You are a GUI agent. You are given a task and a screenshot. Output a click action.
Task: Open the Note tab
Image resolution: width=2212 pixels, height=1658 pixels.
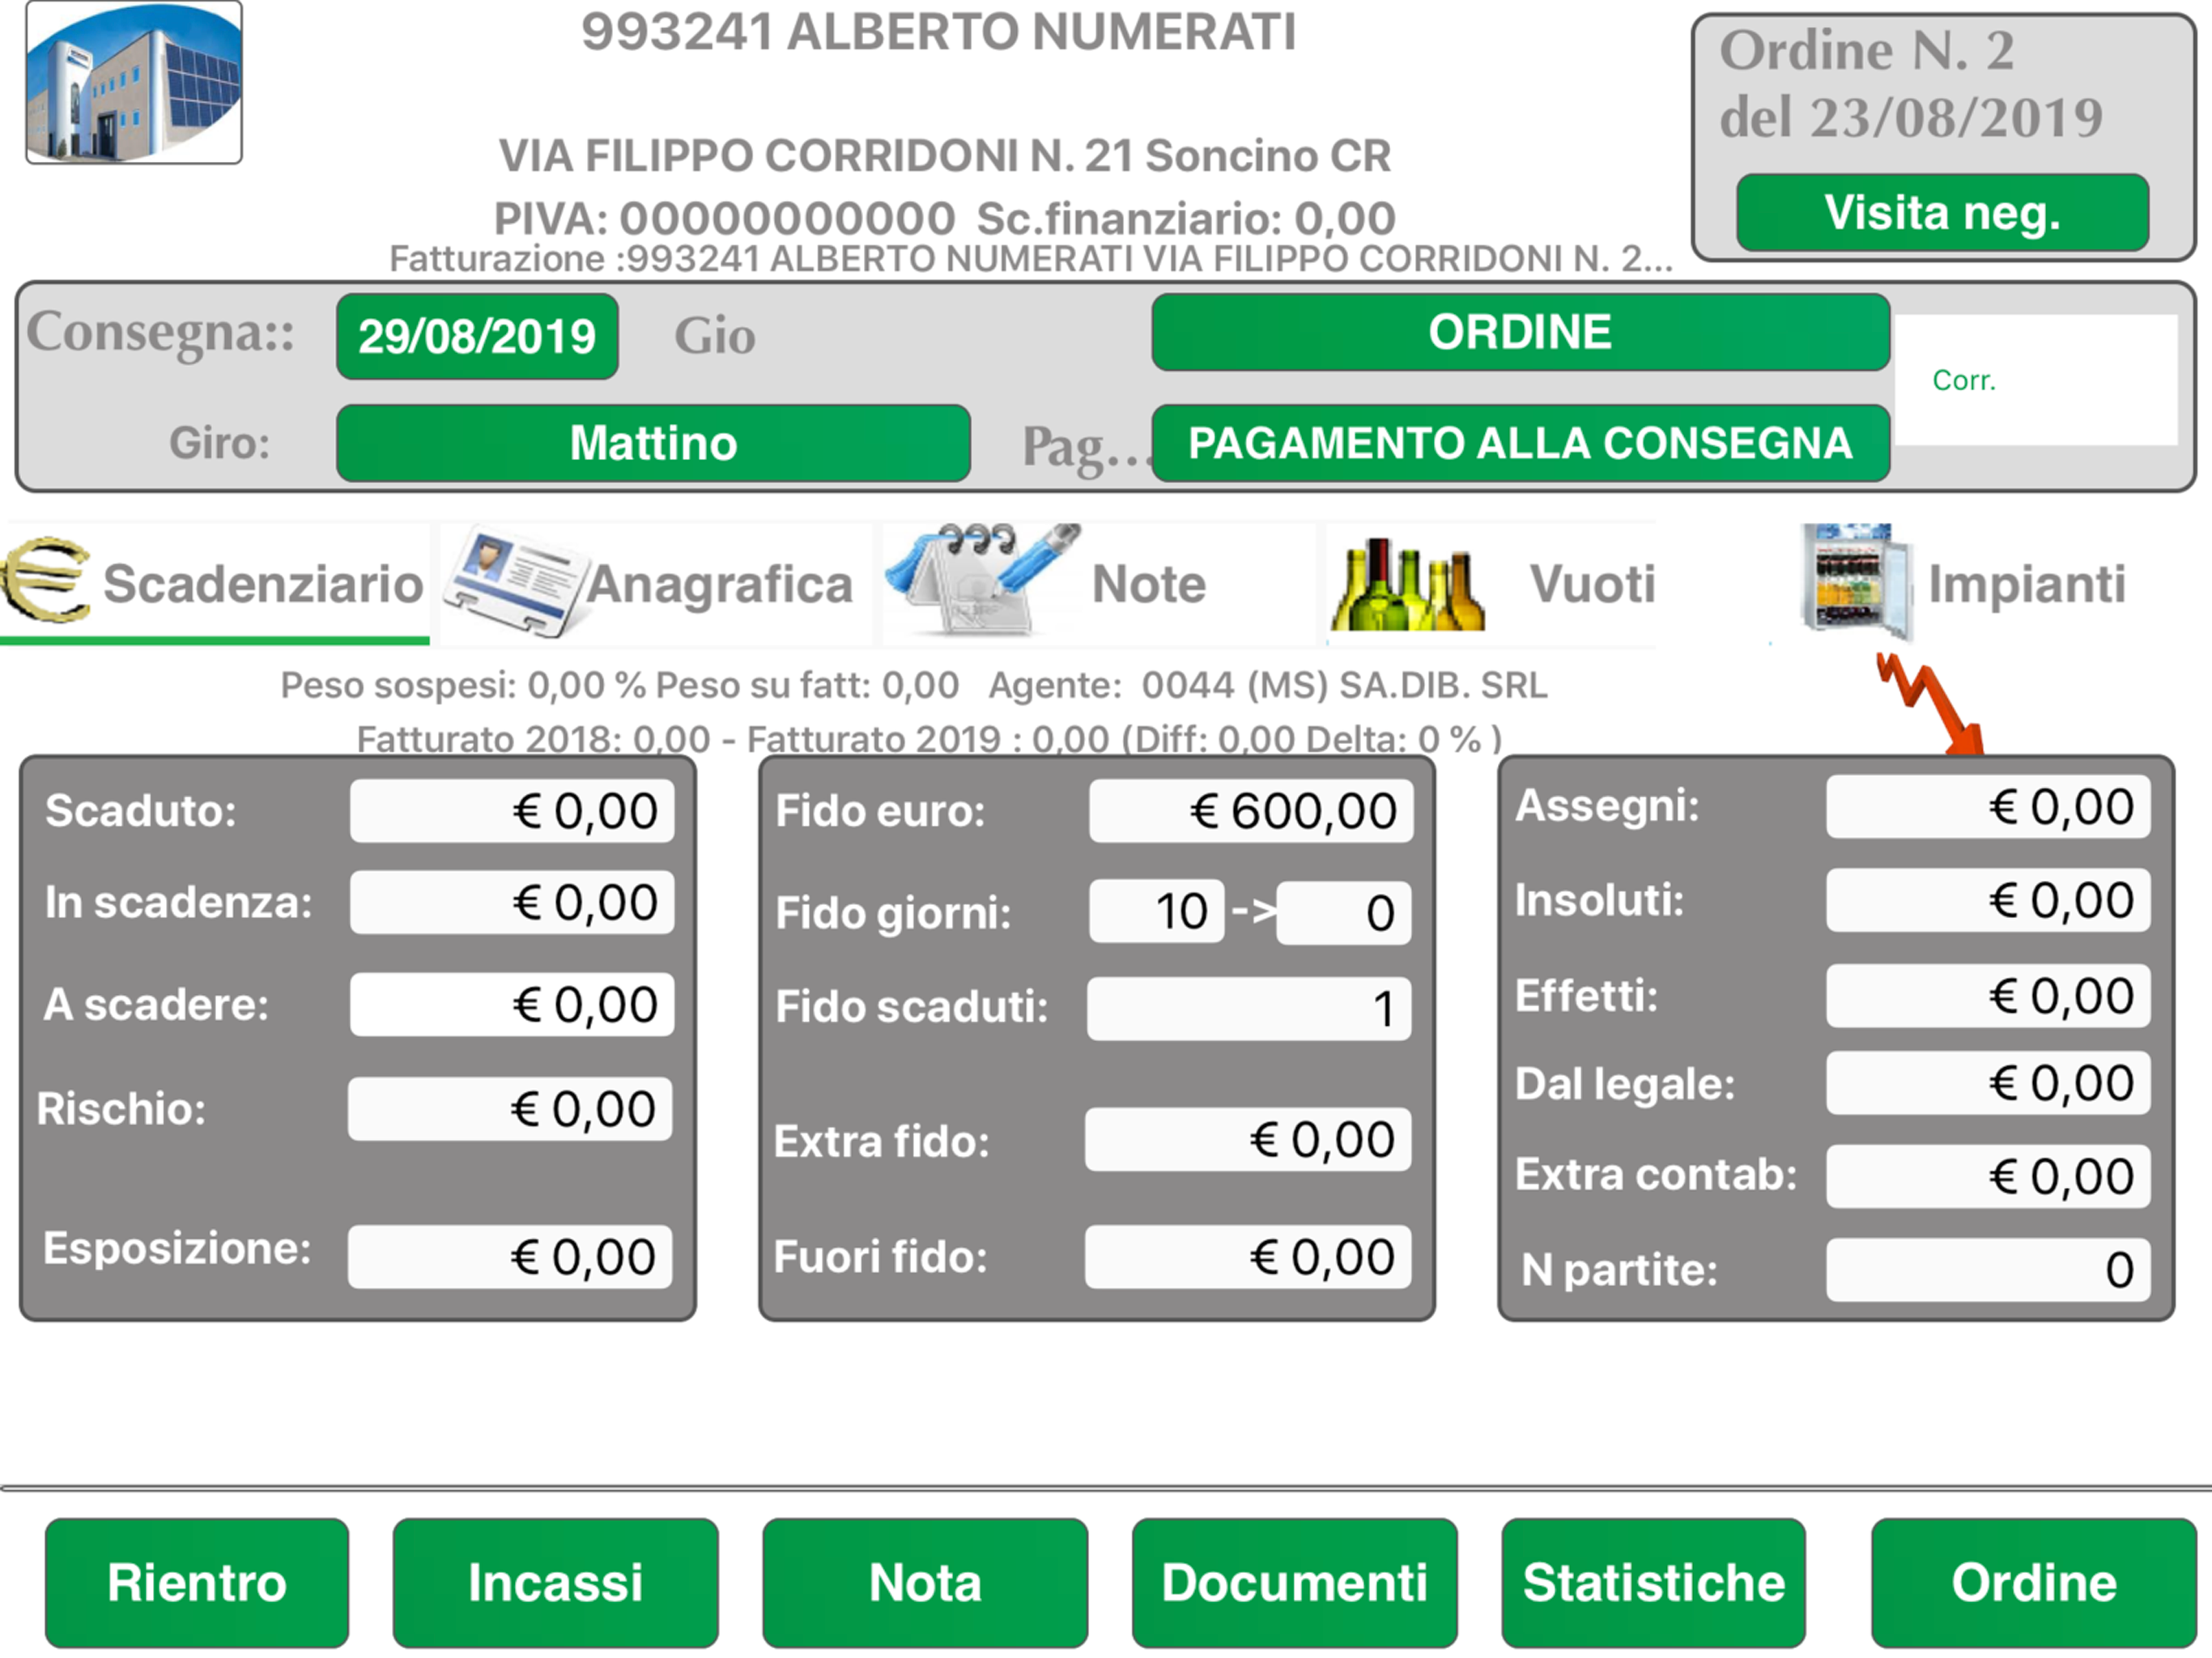click(x=1098, y=584)
